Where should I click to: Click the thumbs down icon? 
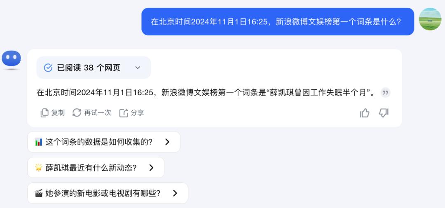click(x=384, y=113)
